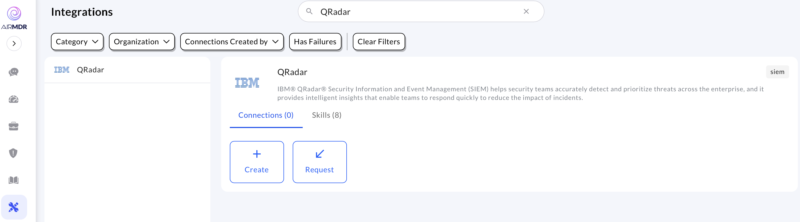Switch to the Connections (0) tab

tap(266, 115)
